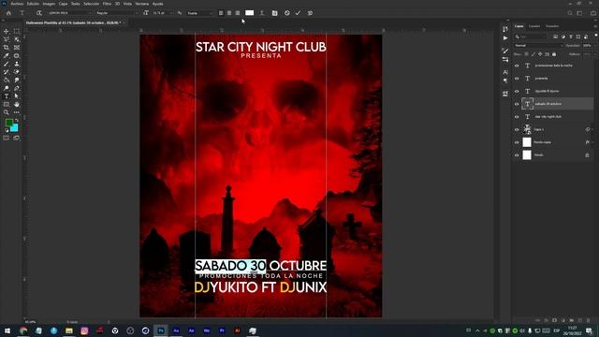Select the Horizontal Type tool in toolbox
The width and height of the screenshot is (599, 337).
click(7, 96)
